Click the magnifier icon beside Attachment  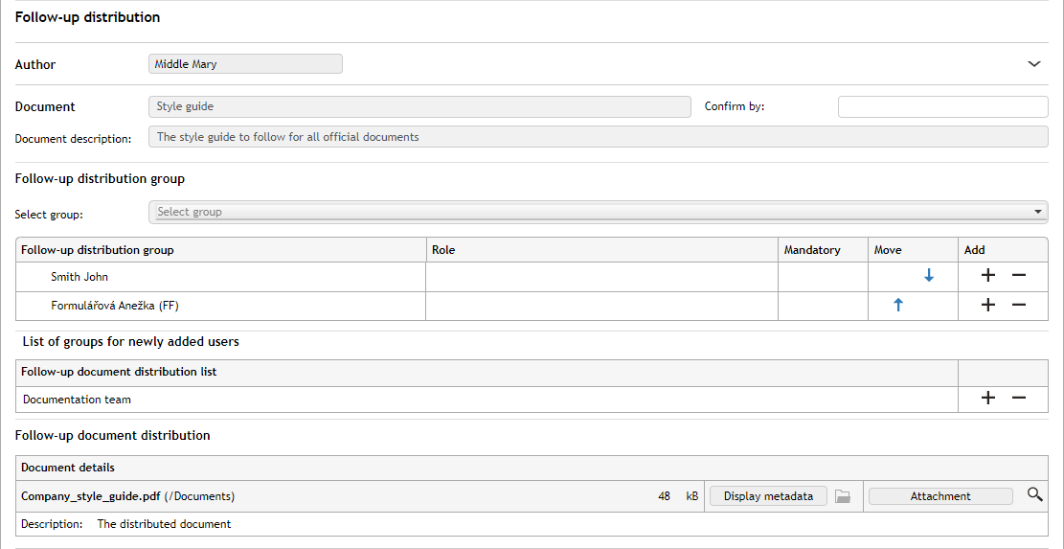pos(1034,495)
